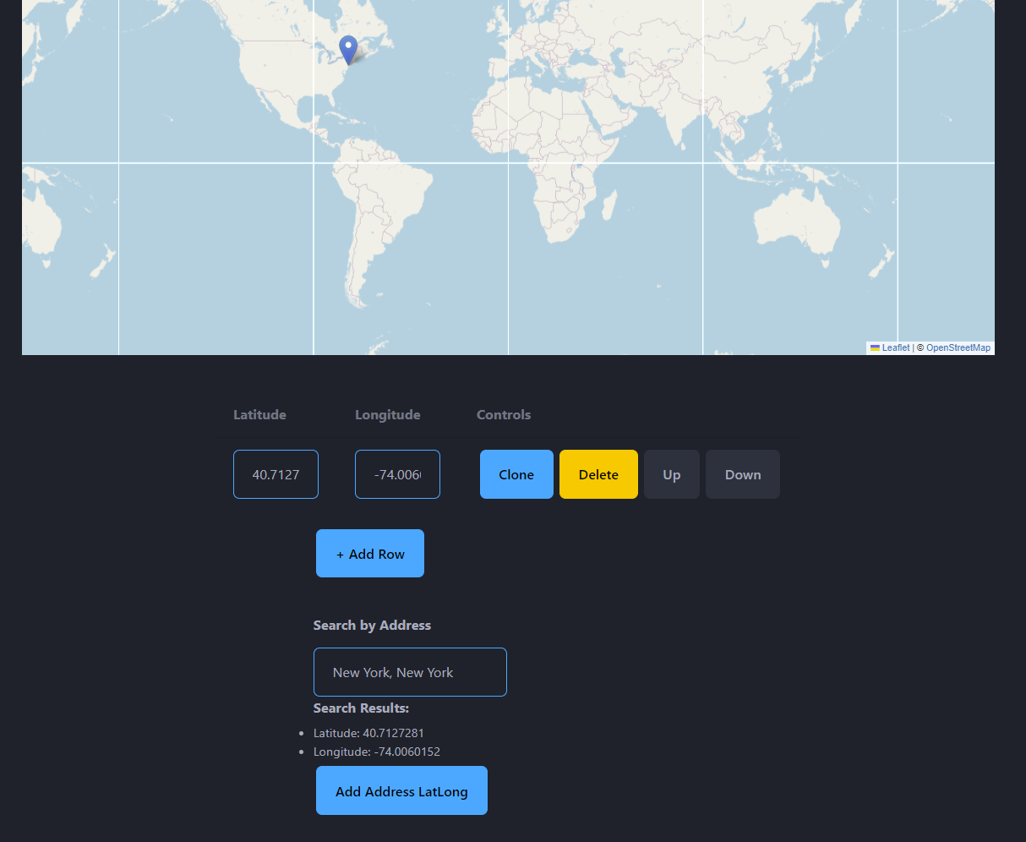1026x842 pixels.
Task: Click the Search Results heading
Action: click(x=361, y=708)
